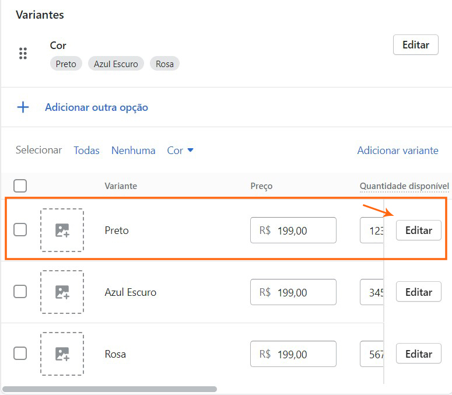The height and width of the screenshot is (395, 452).
Task: Add image to Rosa variant
Action: [62, 354]
